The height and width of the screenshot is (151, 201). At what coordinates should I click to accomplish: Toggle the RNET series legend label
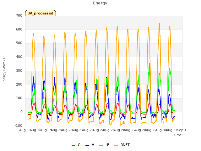[x=125, y=145]
